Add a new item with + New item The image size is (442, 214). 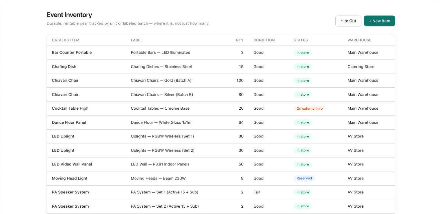(x=379, y=21)
